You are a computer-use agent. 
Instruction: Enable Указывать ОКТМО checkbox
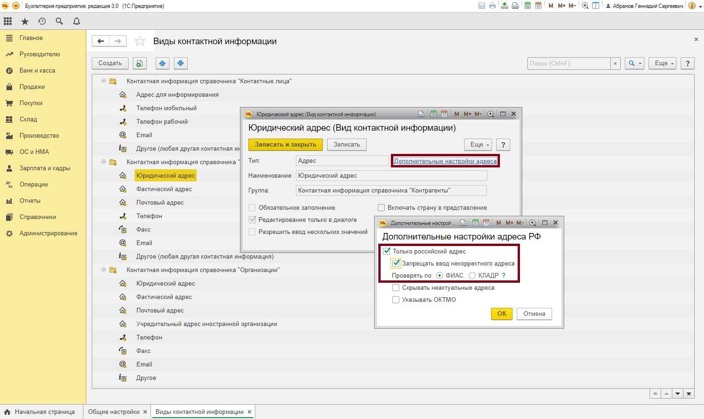pyautogui.click(x=396, y=299)
